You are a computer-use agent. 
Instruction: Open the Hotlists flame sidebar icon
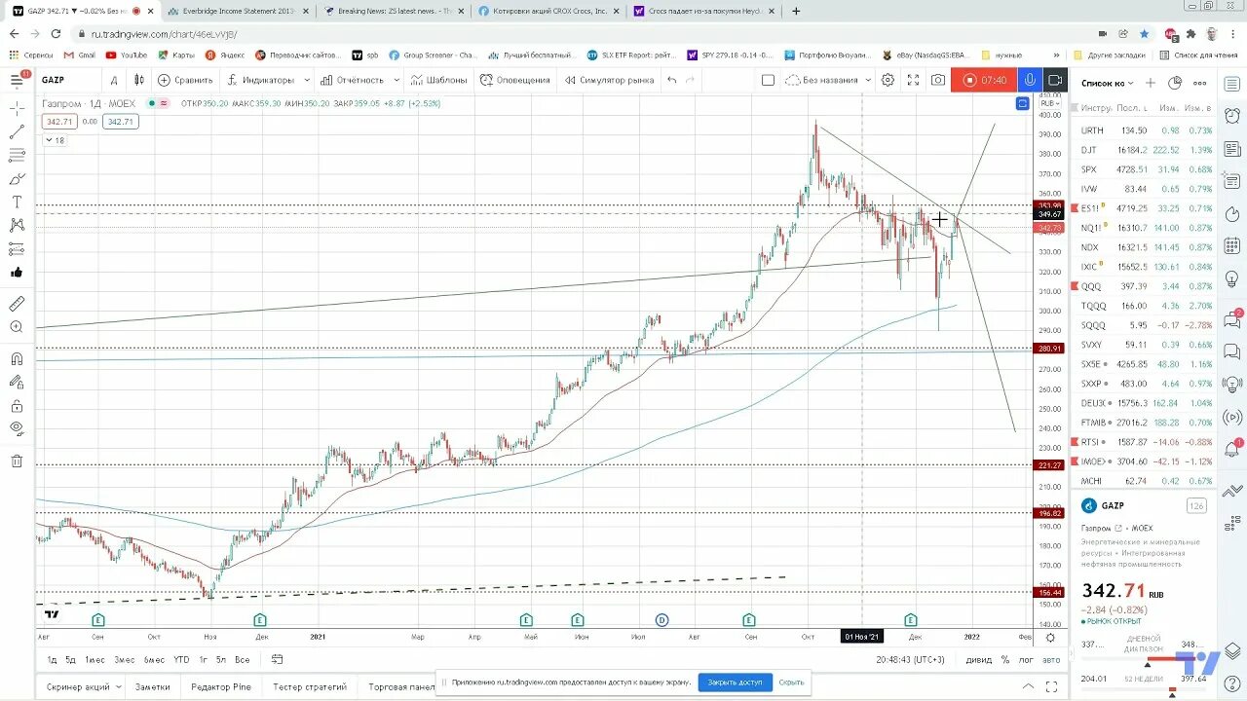(x=1231, y=216)
